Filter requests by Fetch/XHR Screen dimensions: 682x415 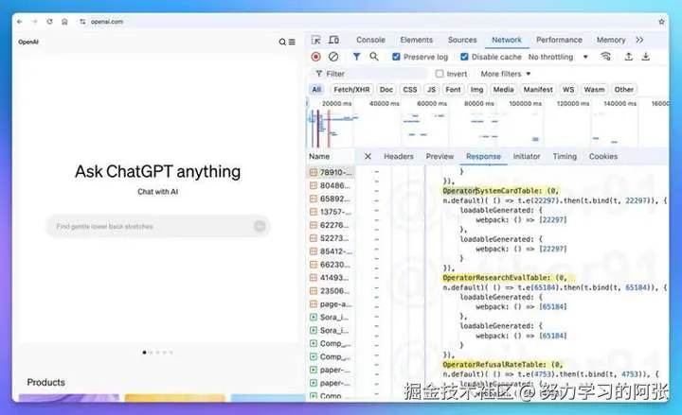point(351,90)
